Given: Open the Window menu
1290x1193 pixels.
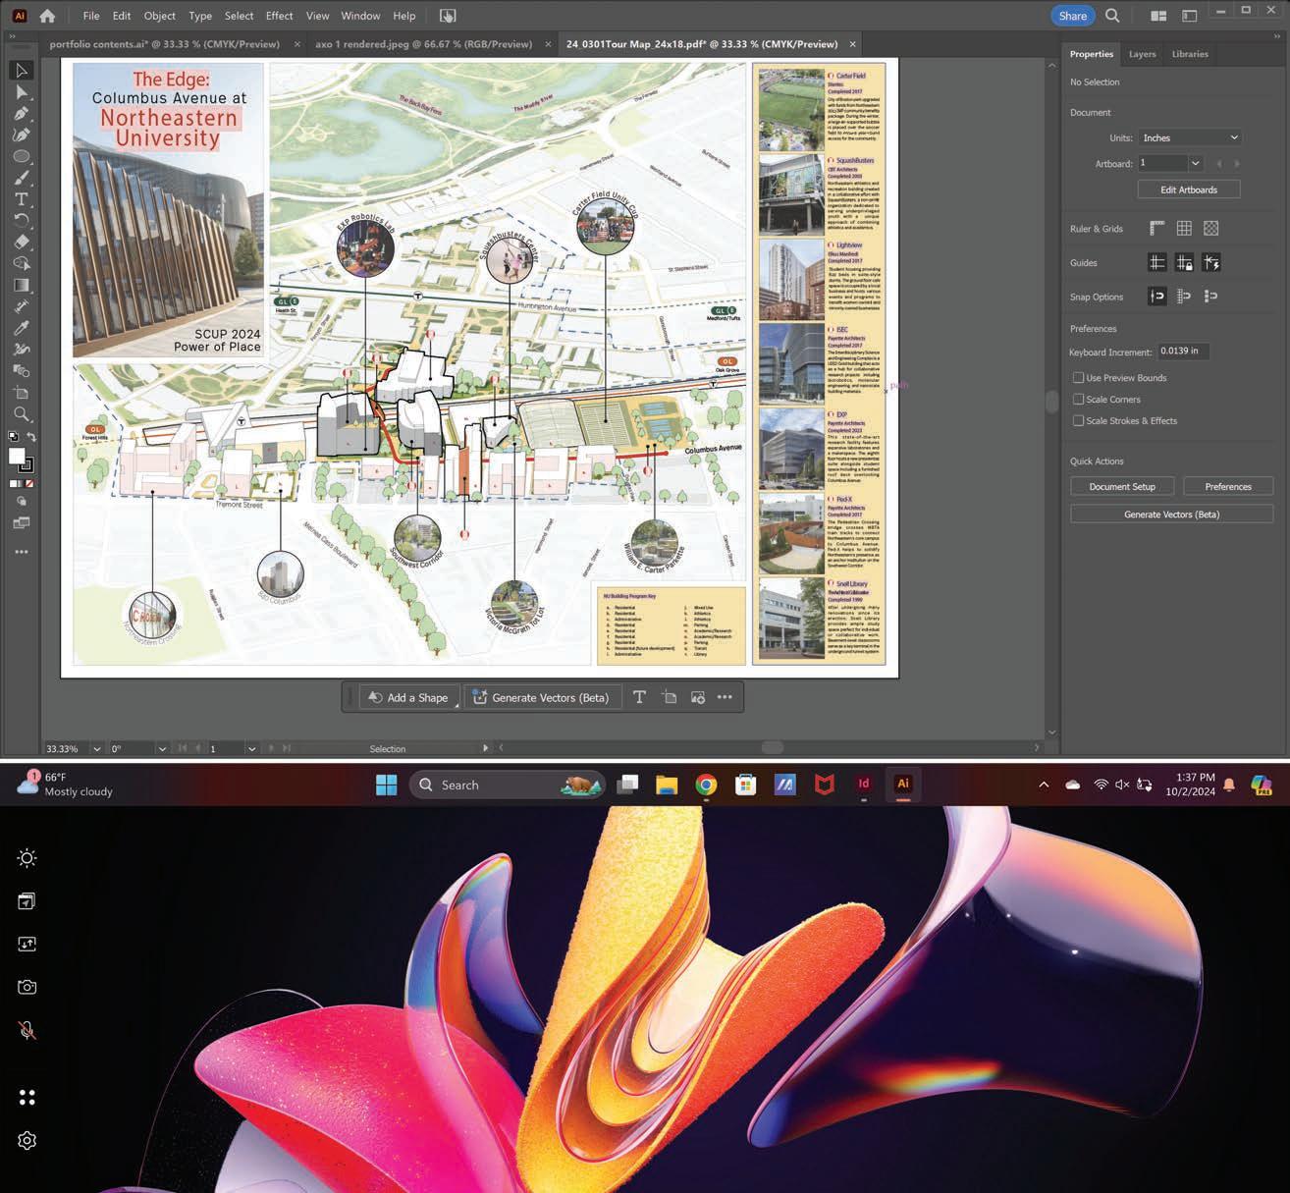Looking at the screenshot, I should point(360,16).
